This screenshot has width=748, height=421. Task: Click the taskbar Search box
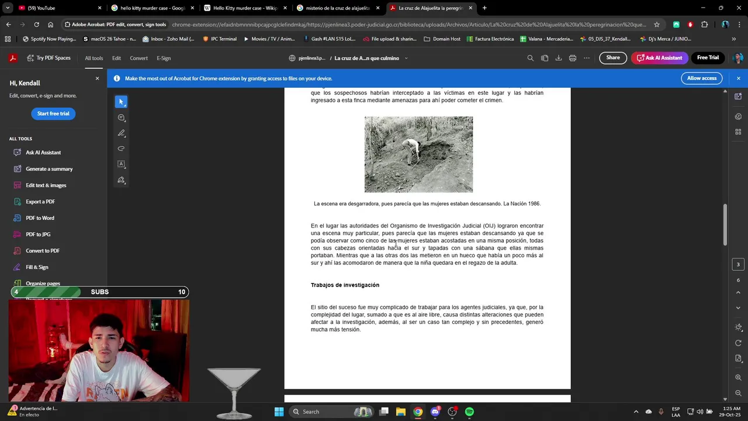pos(331,412)
